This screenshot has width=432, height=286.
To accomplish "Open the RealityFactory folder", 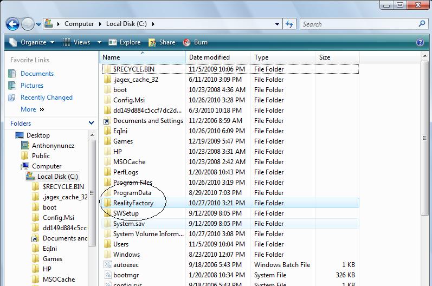I will tap(133, 203).
